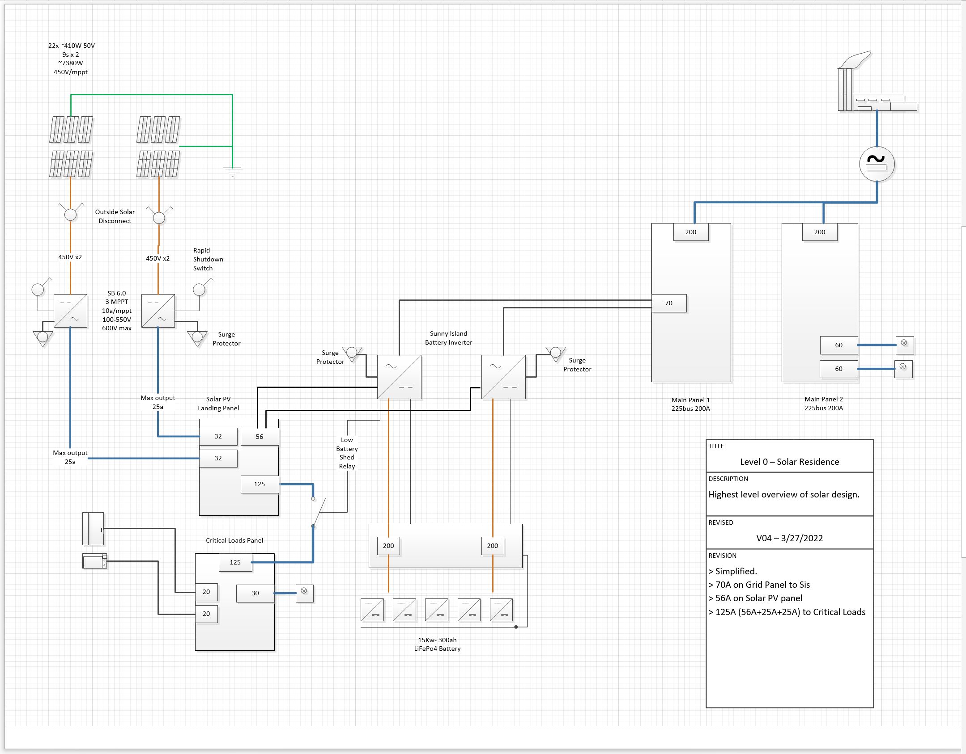Click the top-left solar panel array

[x=71, y=129]
